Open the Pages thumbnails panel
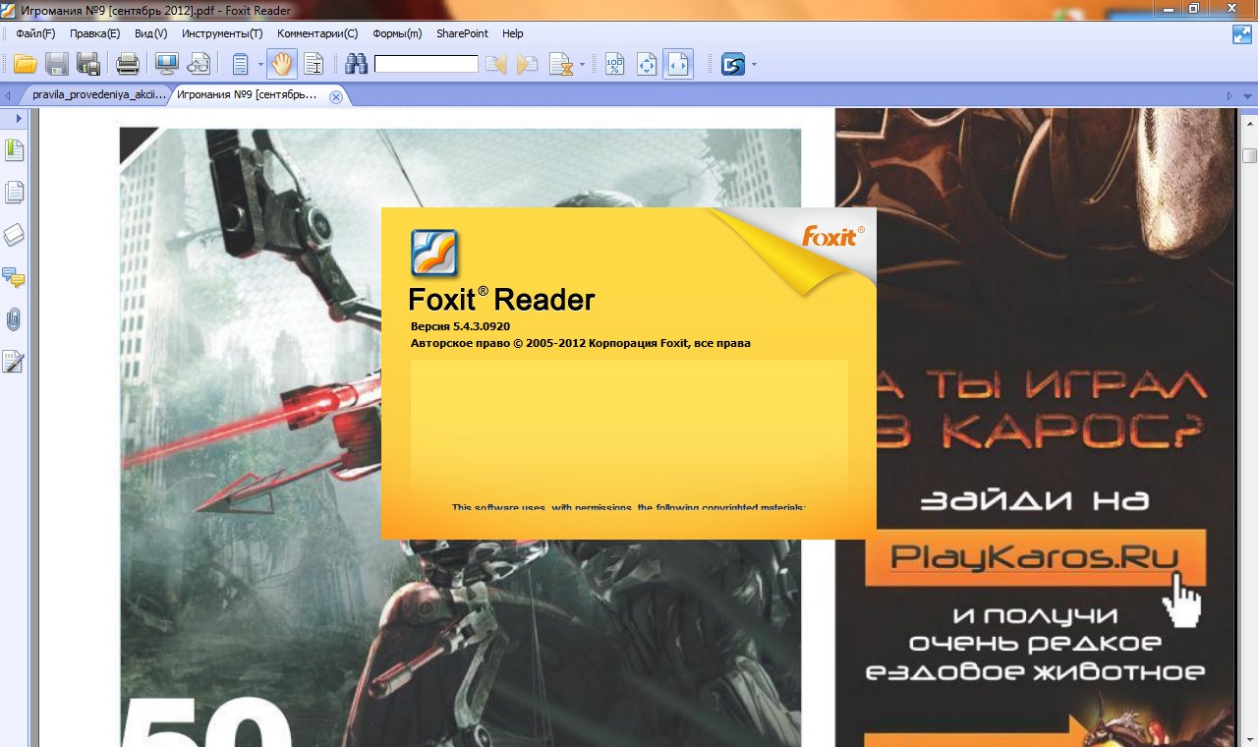Viewport: 1258px width, 747px height. [14, 193]
